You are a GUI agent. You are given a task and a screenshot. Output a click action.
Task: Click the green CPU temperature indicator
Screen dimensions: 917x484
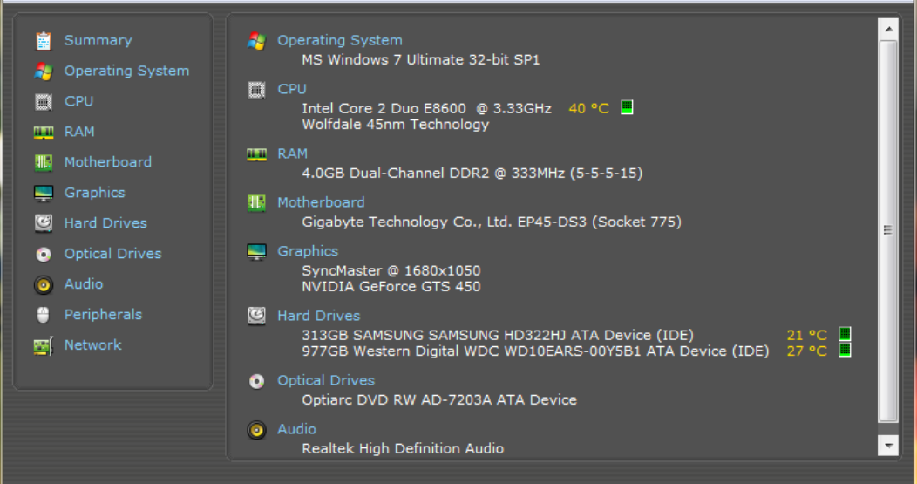coord(626,107)
